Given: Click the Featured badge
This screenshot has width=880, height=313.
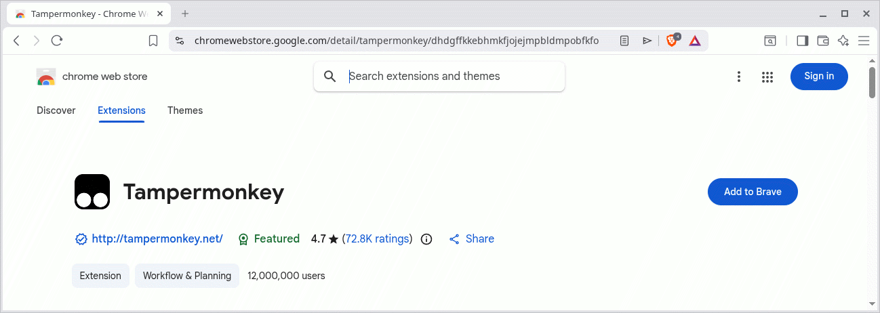Looking at the screenshot, I should (x=269, y=239).
